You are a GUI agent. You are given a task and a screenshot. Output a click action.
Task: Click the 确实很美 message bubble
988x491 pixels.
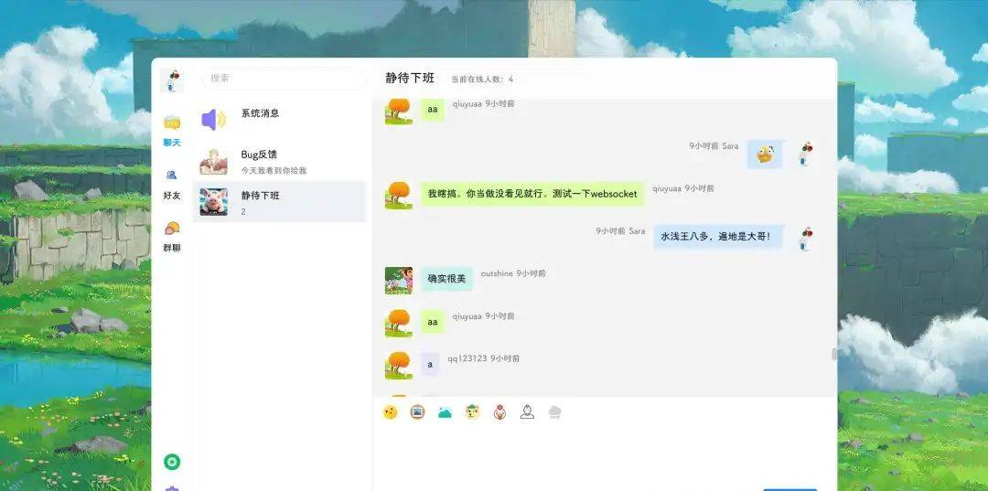coord(446,279)
